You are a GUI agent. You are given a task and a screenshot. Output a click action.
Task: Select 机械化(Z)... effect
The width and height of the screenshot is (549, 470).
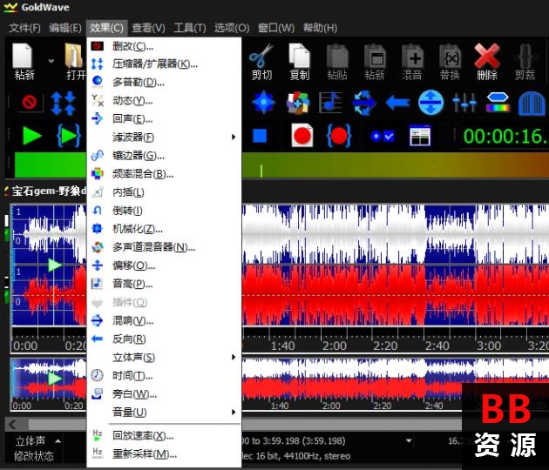point(164,229)
